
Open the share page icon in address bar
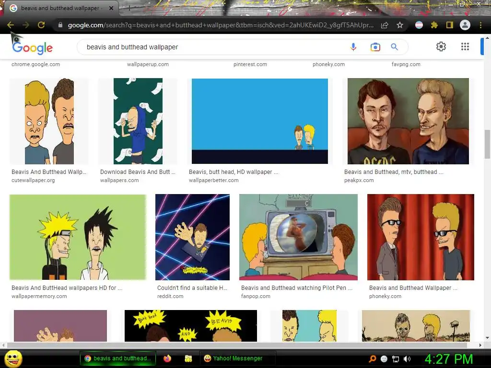[385, 25]
